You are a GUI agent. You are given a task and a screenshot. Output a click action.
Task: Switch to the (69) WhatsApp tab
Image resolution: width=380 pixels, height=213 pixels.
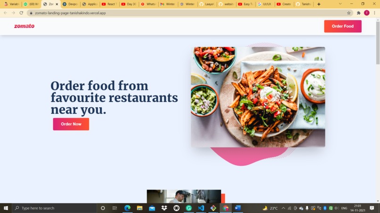pos(31,4)
